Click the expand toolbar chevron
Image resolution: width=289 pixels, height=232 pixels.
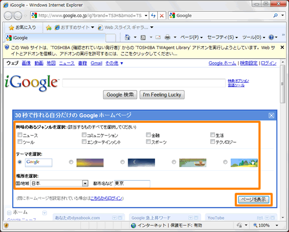point(283,35)
